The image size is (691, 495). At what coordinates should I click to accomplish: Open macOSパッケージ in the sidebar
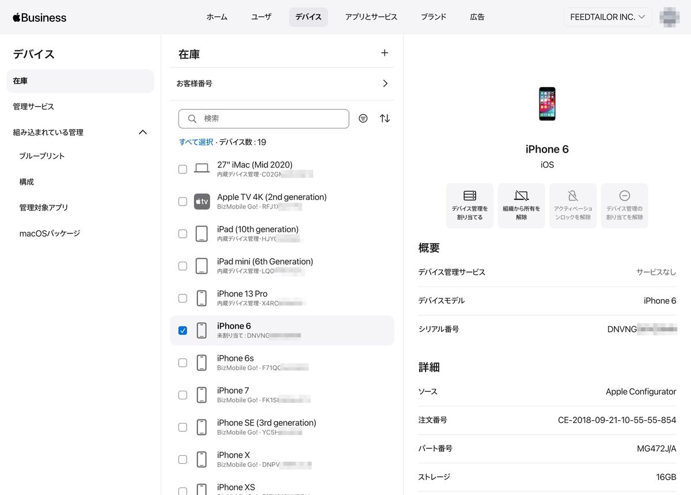[50, 233]
